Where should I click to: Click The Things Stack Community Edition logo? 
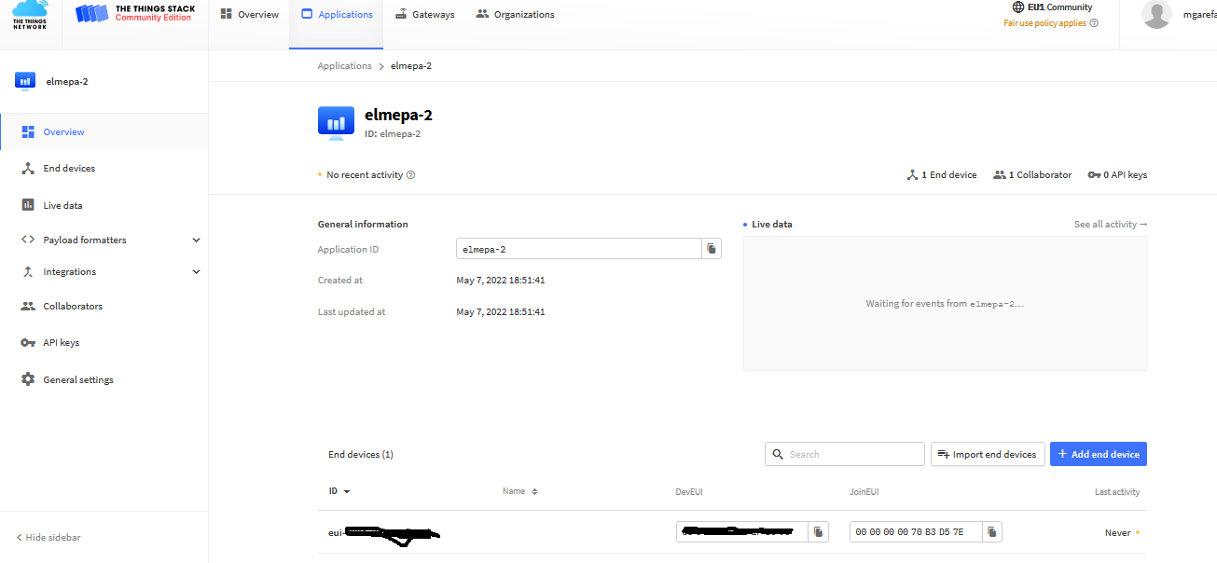(x=135, y=13)
